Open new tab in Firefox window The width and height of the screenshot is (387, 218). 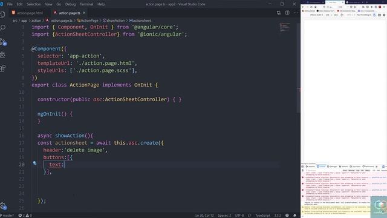click(x=367, y=2)
